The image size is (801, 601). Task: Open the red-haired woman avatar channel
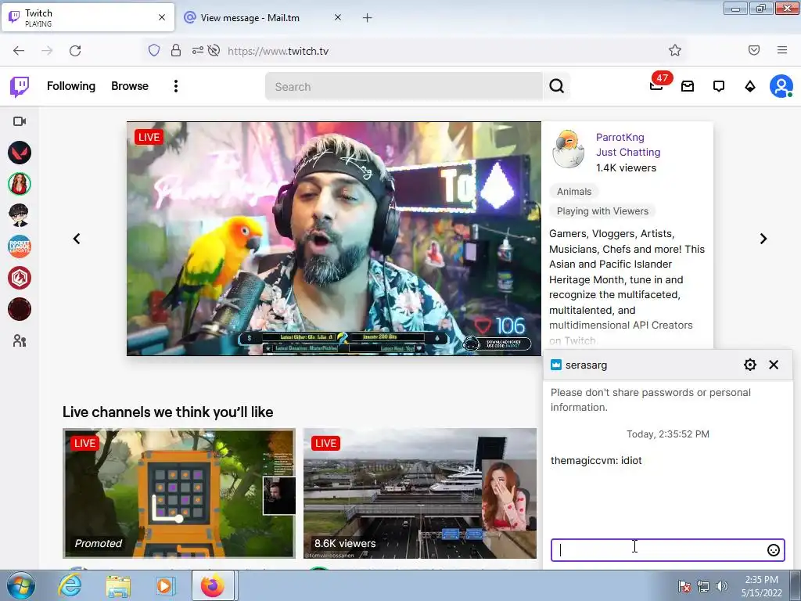20,184
